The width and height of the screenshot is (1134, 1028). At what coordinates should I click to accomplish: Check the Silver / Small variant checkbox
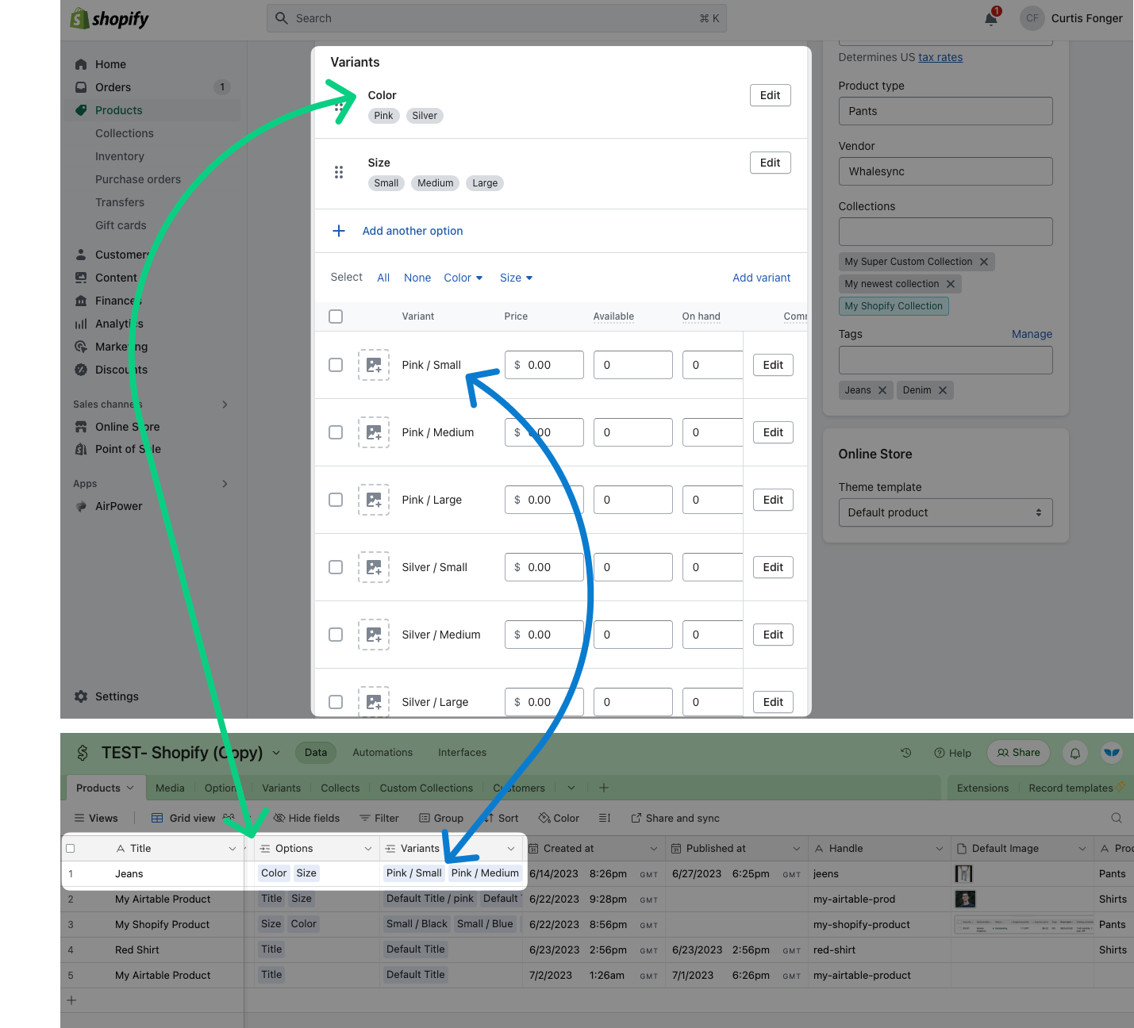click(x=336, y=567)
